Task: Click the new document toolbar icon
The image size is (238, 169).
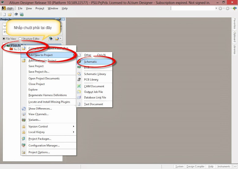Action: click(x=4, y=14)
